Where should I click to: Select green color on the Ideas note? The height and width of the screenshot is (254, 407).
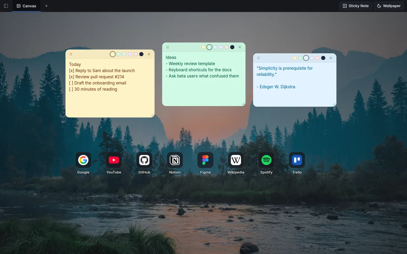[209, 47]
